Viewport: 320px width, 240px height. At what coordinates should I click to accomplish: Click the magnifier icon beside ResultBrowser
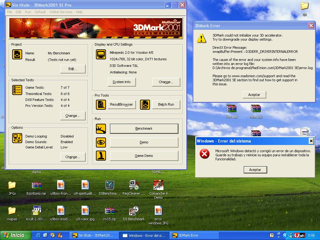coord(101,105)
